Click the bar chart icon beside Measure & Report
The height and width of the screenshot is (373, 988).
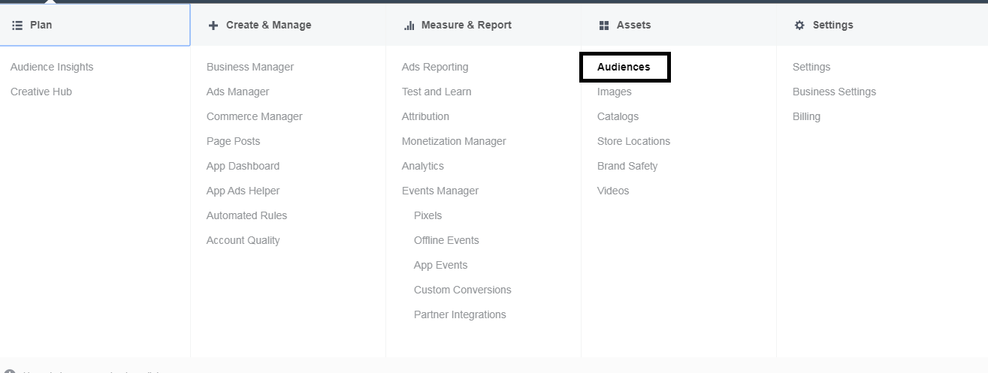409,25
